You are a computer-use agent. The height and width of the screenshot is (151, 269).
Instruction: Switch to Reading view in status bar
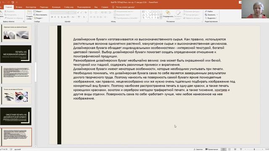point(235,149)
